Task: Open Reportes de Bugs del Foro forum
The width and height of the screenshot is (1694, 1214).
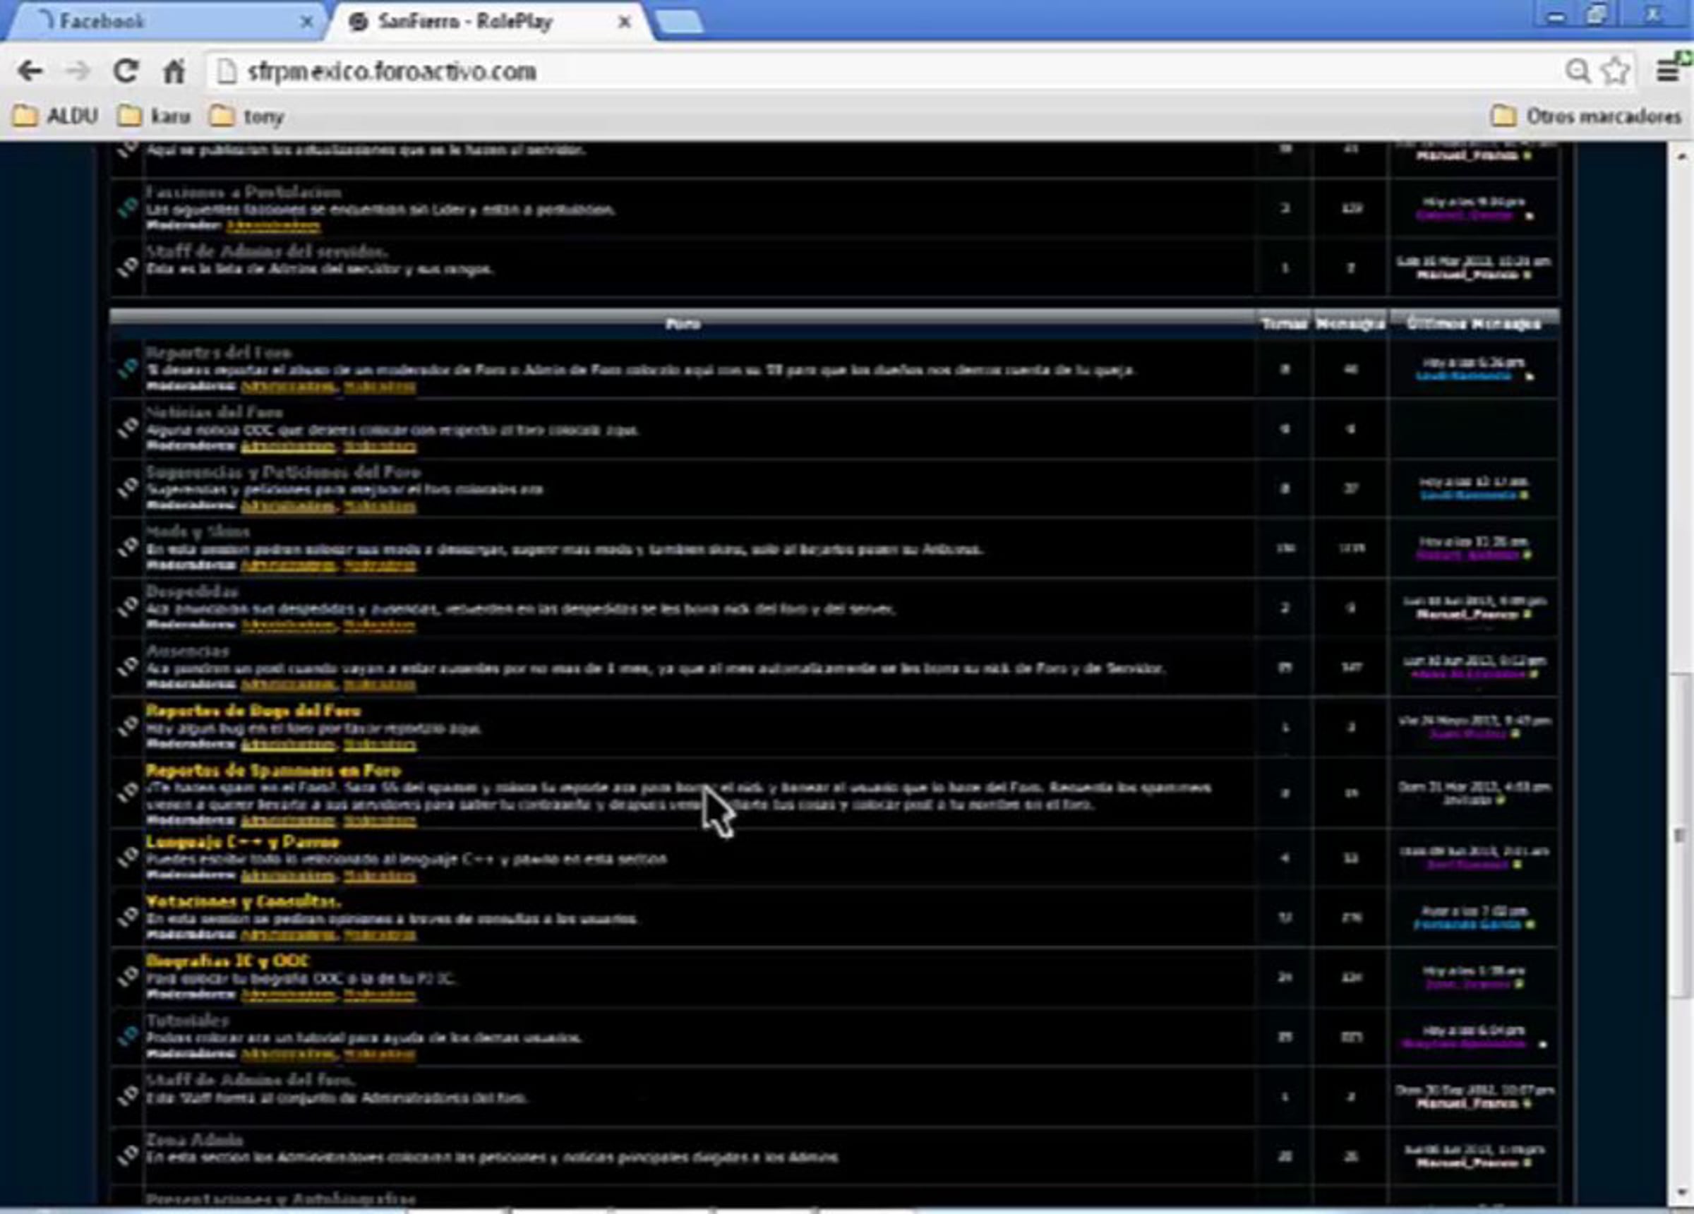Action: pos(253,711)
